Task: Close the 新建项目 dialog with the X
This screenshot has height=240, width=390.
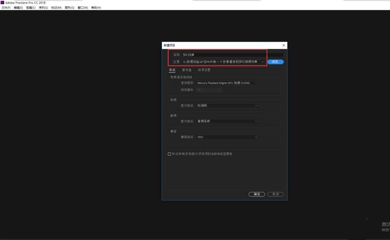Action: (284, 45)
